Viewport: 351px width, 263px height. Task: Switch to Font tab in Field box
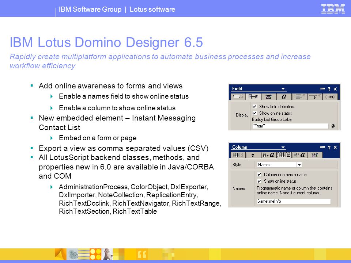pos(284,96)
